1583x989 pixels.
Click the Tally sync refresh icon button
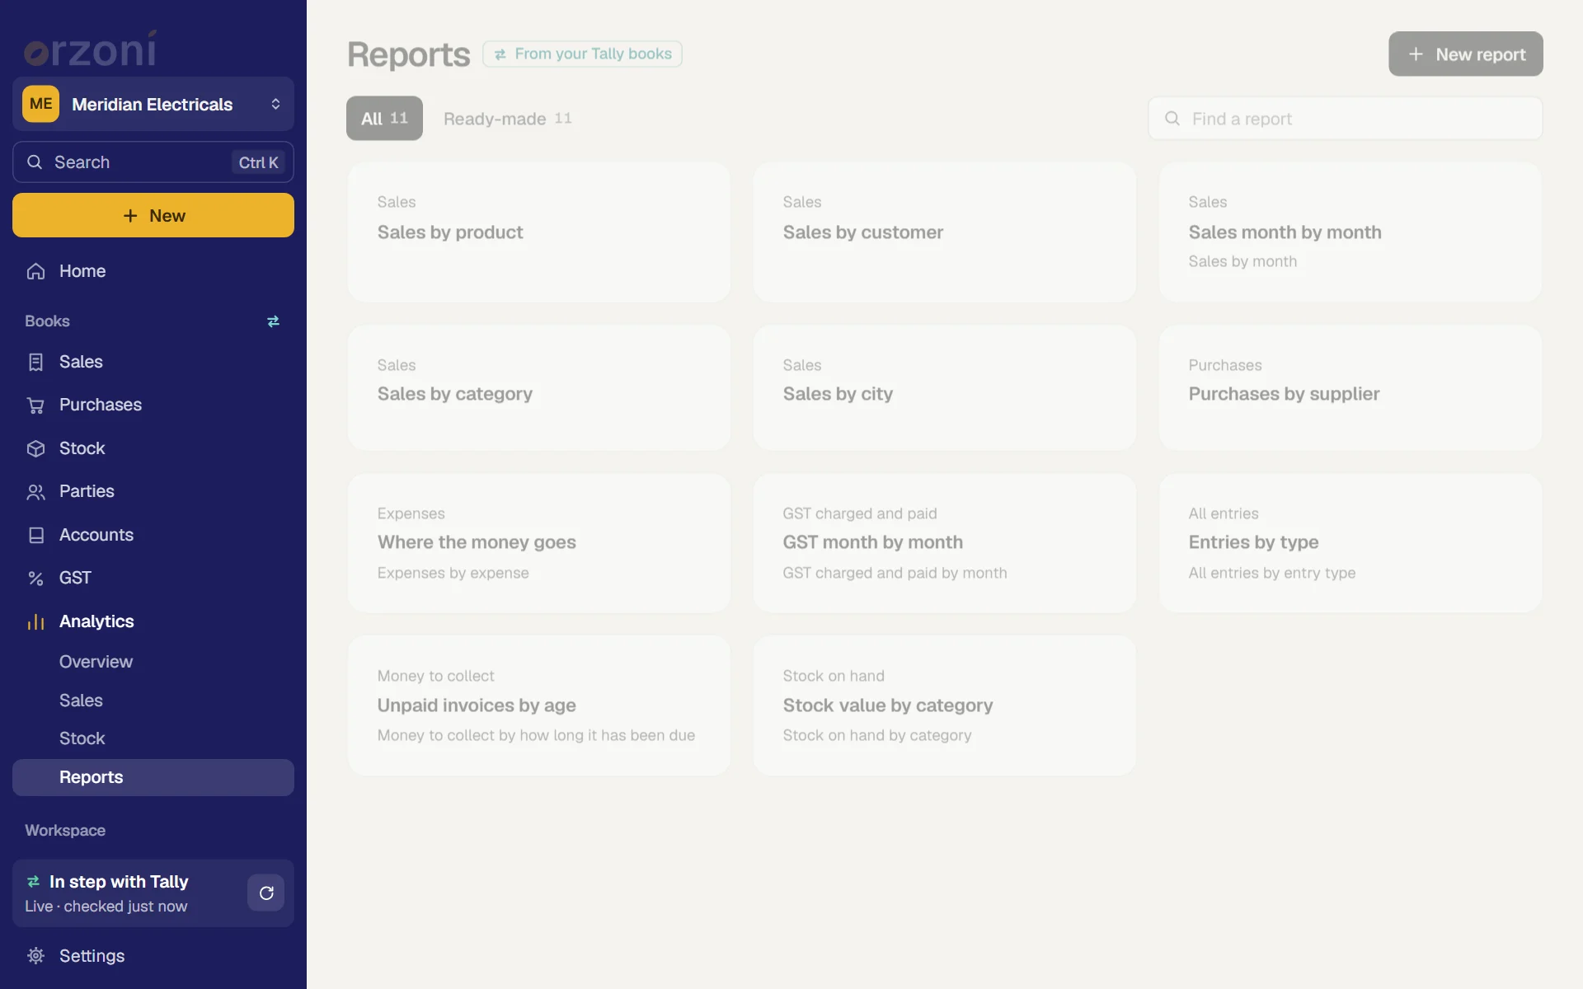click(x=266, y=893)
